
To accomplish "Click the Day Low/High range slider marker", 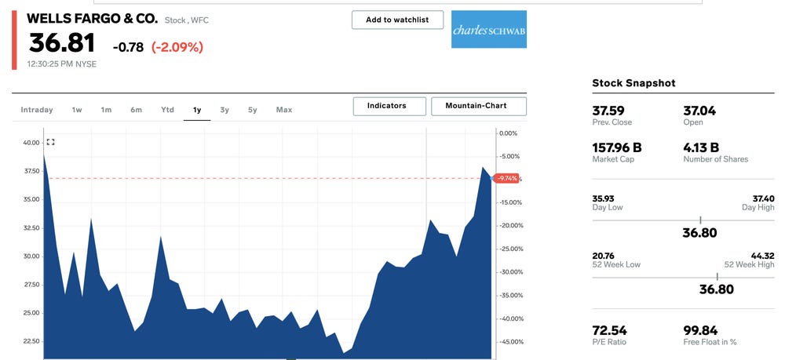I will click(x=700, y=220).
